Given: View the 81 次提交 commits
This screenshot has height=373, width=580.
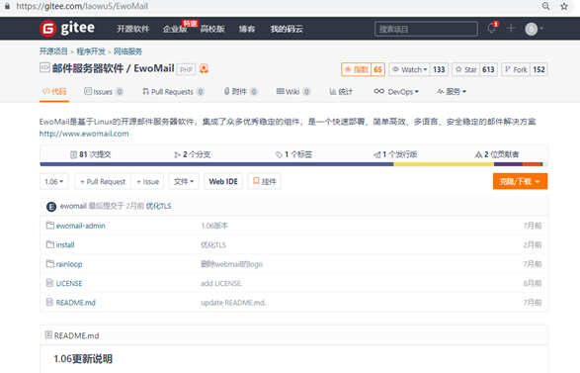Looking at the screenshot, I should click(91, 154).
